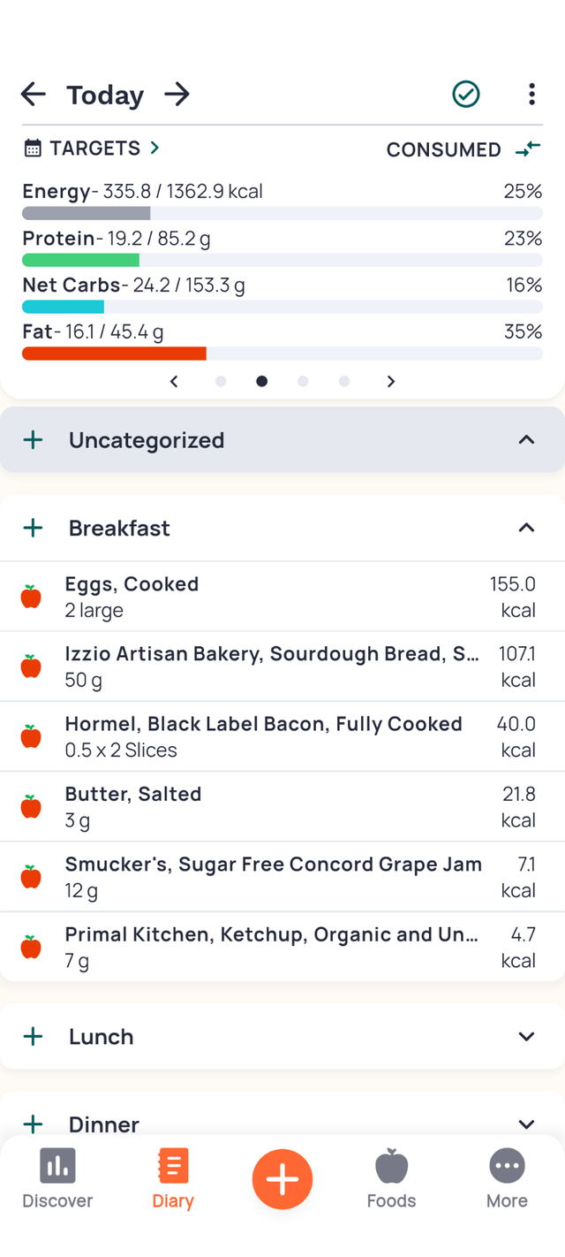Screen dimensions: 565x1257
Task: Open Targets calendar link
Action: click(92, 149)
